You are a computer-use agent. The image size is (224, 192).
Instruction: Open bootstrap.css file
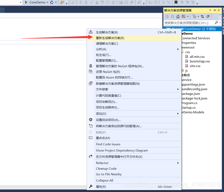click(x=200, y=61)
